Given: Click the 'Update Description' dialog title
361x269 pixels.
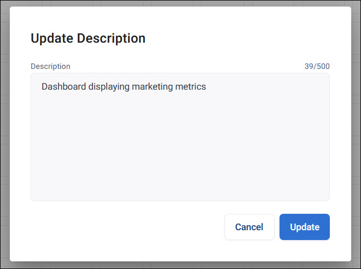Looking at the screenshot, I should tap(88, 38).
